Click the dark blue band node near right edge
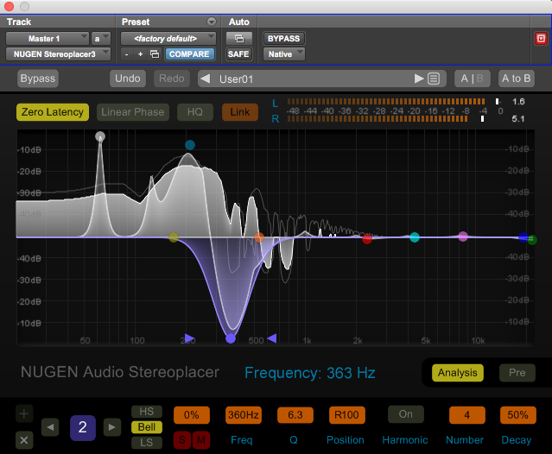The width and height of the screenshot is (552, 454). pos(523,237)
